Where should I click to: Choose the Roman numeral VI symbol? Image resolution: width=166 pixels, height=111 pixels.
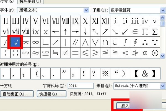click(45, 21)
